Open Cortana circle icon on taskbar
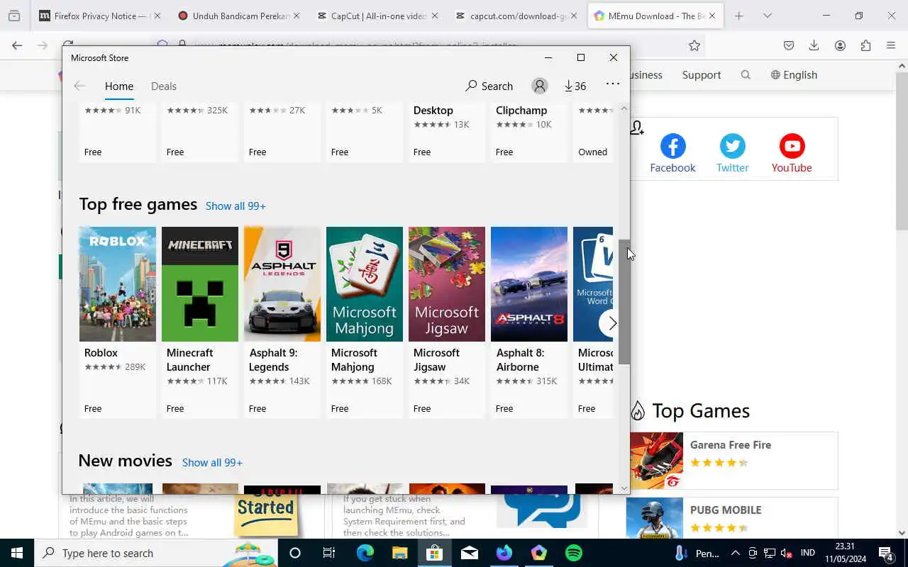This screenshot has height=567, width=908. pyautogui.click(x=295, y=553)
